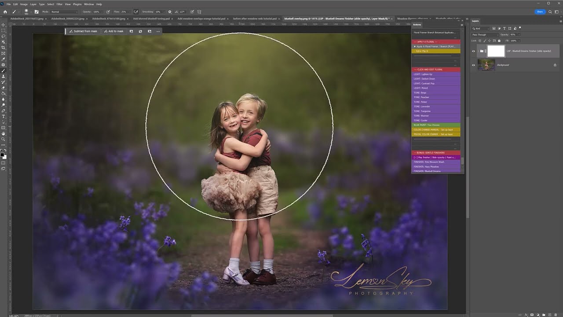Toggle the default foreground/background colors icon
Image resolution: width=563 pixels, height=317 pixels.
(x=2, y=151)
